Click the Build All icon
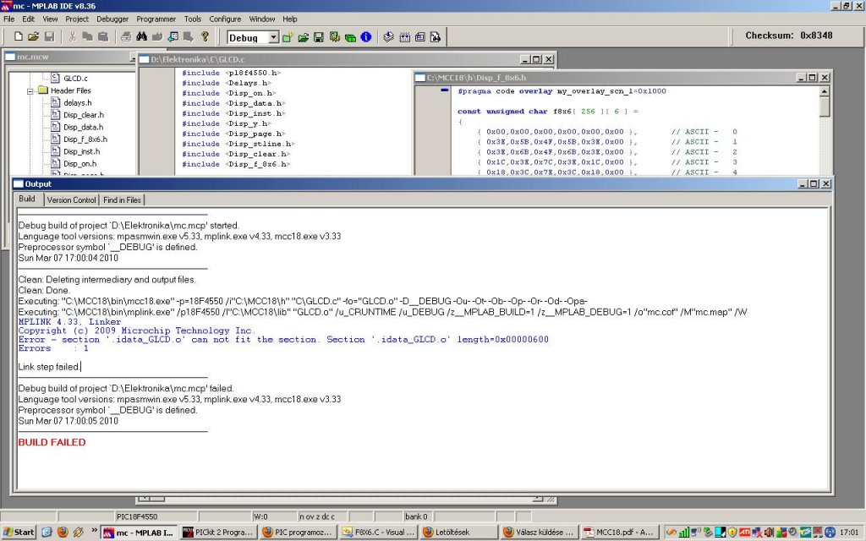866x541 pixels. pyautogui.click(x=405, y=37)
